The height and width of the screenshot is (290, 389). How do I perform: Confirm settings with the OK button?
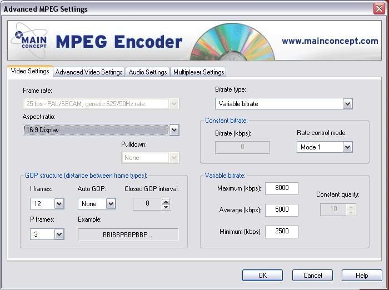[x=262, y=276]
